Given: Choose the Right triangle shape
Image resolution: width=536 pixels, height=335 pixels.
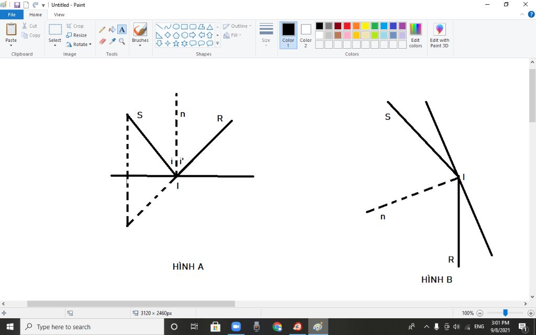Looking at the screenshot, I should (159, 35).
